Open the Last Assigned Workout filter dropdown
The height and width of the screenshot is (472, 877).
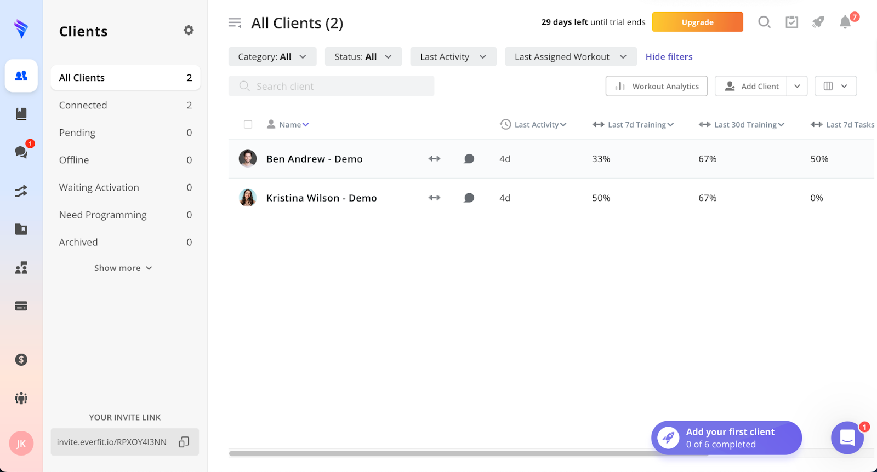coord(570,57)
